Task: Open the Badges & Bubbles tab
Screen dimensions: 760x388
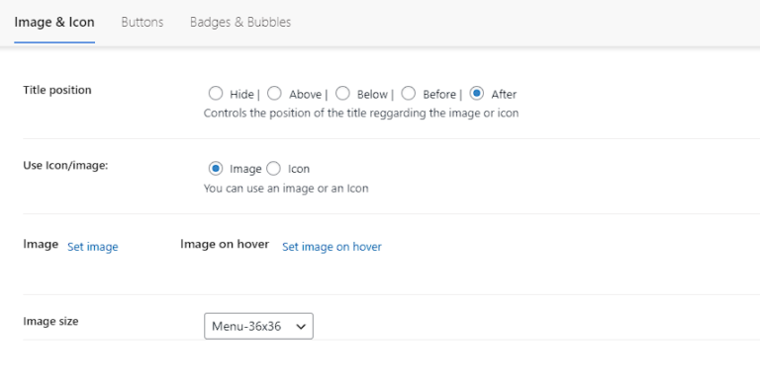Action: pos(240,23)
